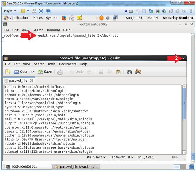Open gedit Tools menu
The width and height of the screenshot is (196, 171).
(51, 64)
